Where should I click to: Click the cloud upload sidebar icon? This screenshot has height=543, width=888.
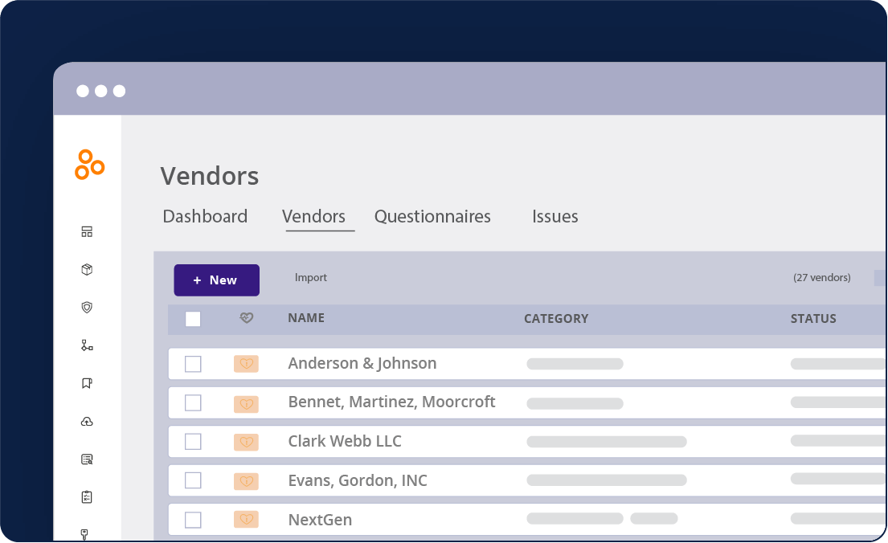[87, 422]
